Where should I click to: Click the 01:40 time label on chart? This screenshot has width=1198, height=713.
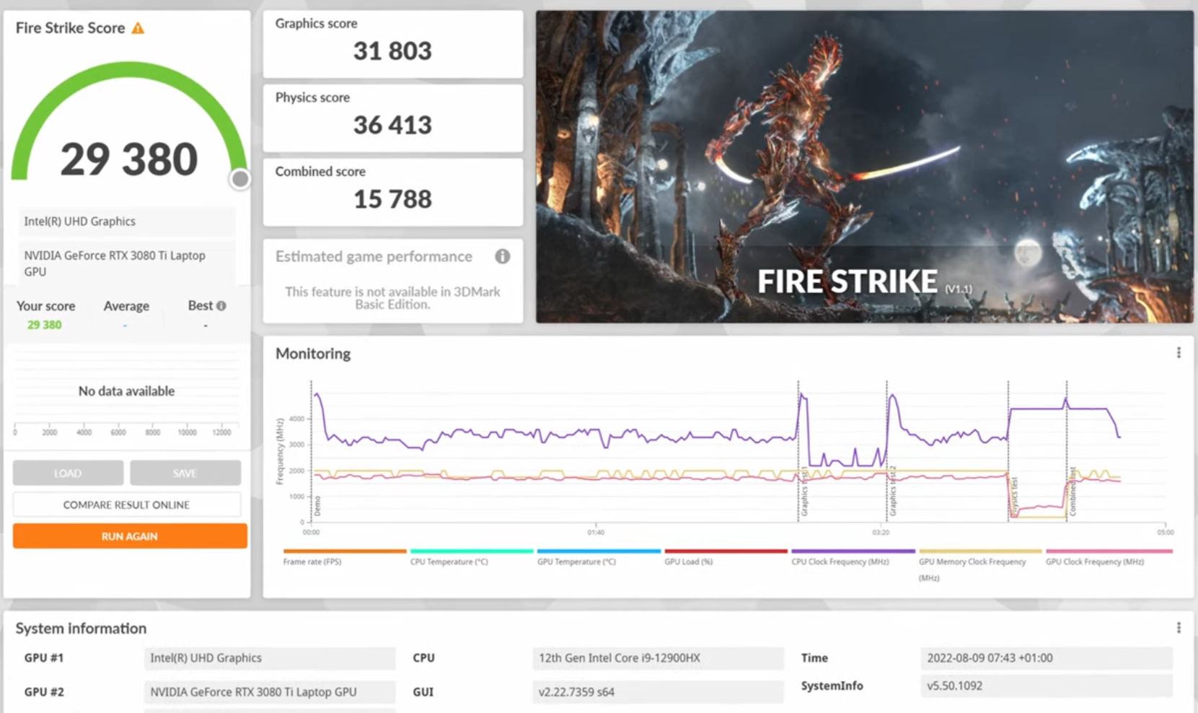point(596,533)
